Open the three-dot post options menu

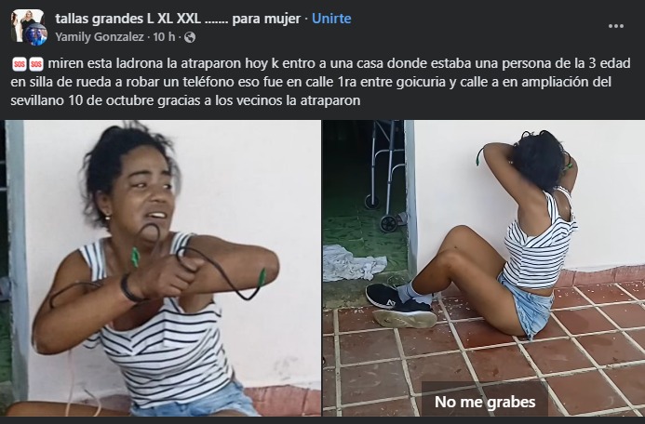(615, 26)
